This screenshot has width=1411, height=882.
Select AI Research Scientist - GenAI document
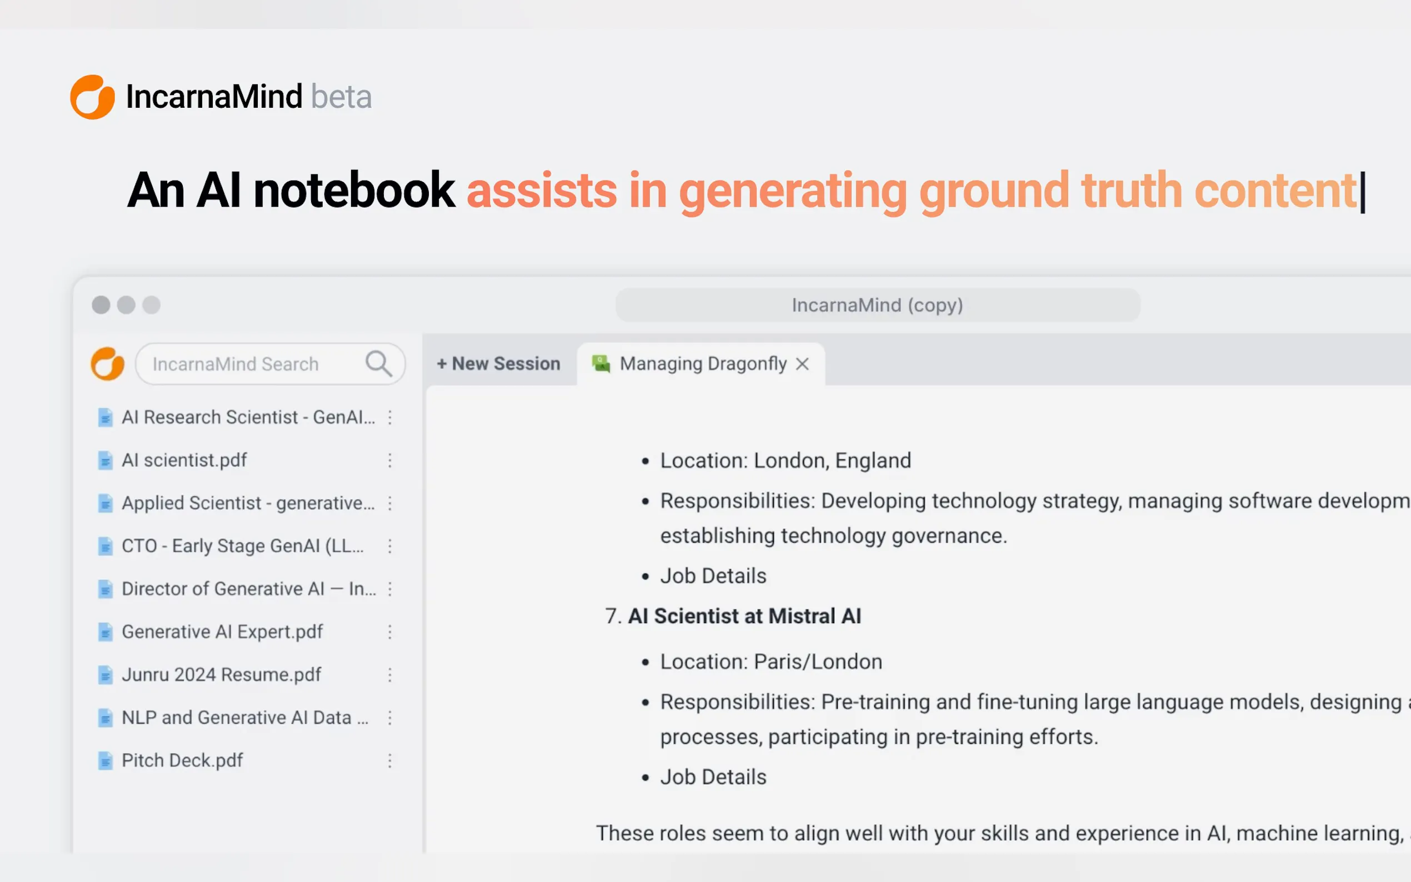pyautogui.click(x=248, y=417)
